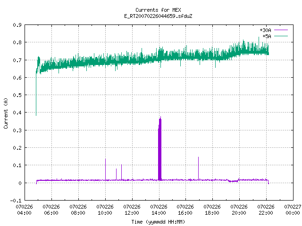Click the 0.8 y-axis tick label
Viewport: 302px width, 226px height.
click(17, 42)
